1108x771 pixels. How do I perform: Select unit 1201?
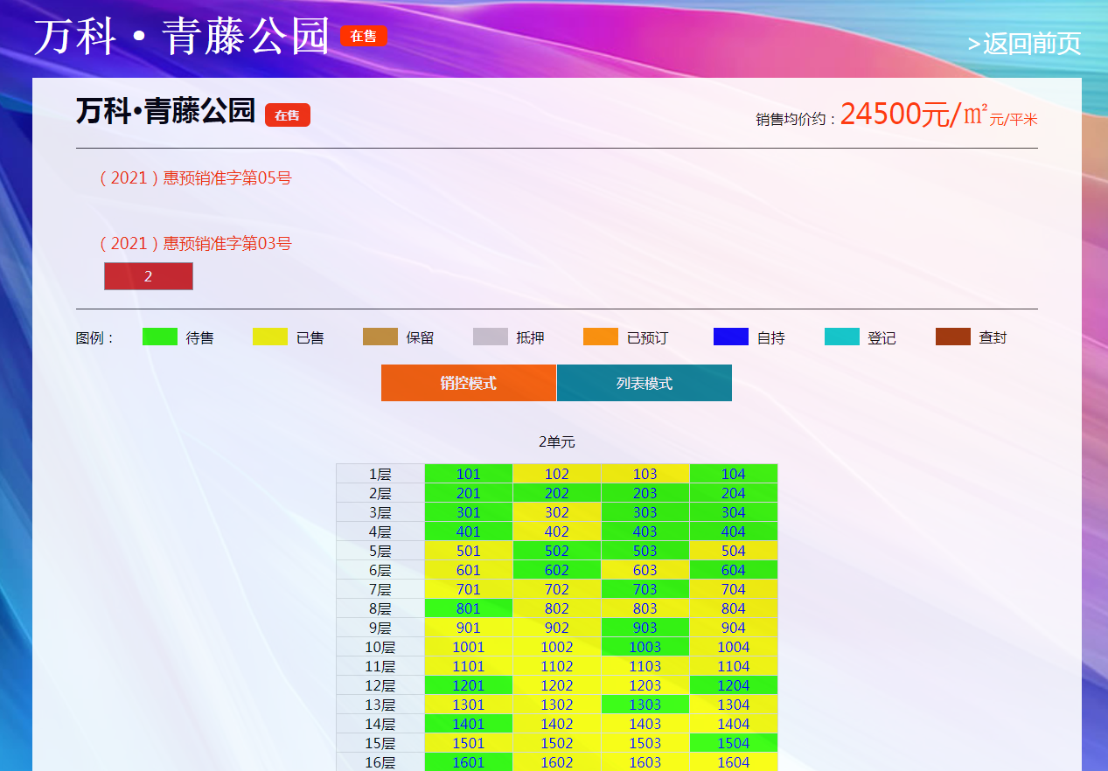[x=469, y=685]
